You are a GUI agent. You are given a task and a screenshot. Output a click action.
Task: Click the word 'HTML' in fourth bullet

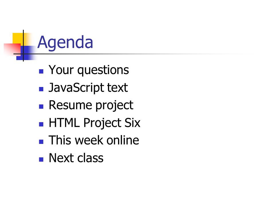point(64,123)
